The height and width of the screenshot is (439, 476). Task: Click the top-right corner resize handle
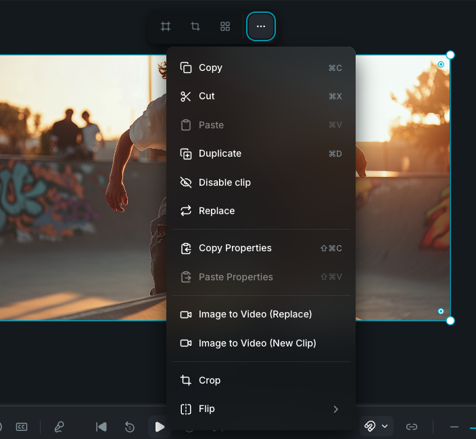coord(450,55)
